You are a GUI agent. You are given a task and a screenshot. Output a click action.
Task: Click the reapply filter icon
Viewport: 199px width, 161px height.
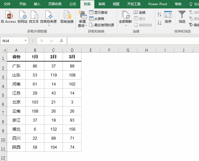191,19
